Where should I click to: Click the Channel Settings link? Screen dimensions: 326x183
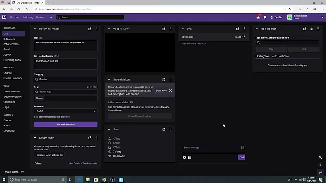point(153,107)
